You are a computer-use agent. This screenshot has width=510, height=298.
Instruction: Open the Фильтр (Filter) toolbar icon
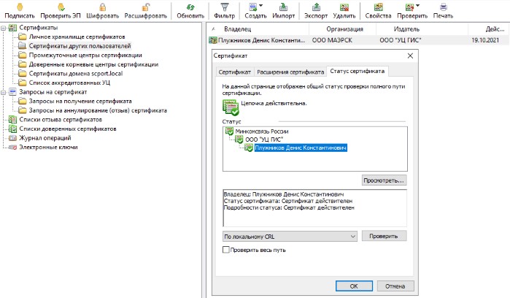(x=223, y=6)
